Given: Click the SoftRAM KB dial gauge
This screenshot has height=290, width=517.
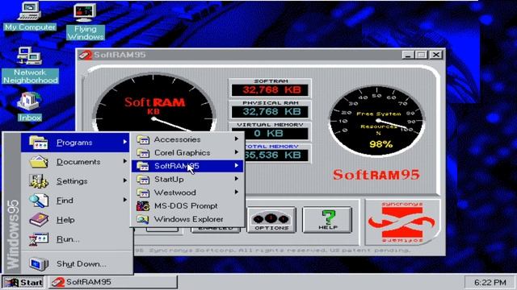Looking at the screenshot, I should pyautogui.click(x=154, y=102).
